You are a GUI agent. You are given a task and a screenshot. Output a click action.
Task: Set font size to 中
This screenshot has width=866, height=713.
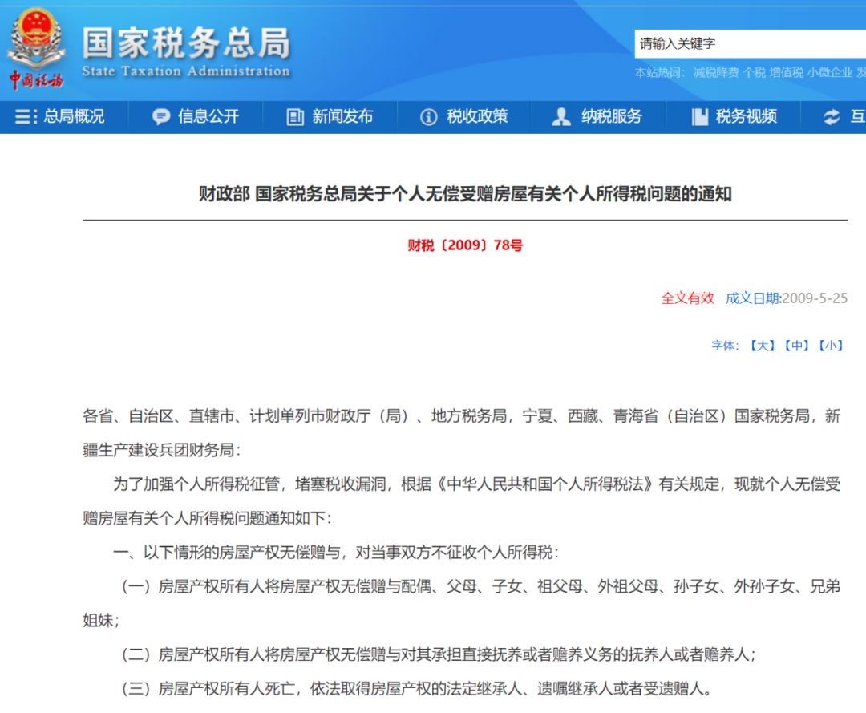point(796,346)
